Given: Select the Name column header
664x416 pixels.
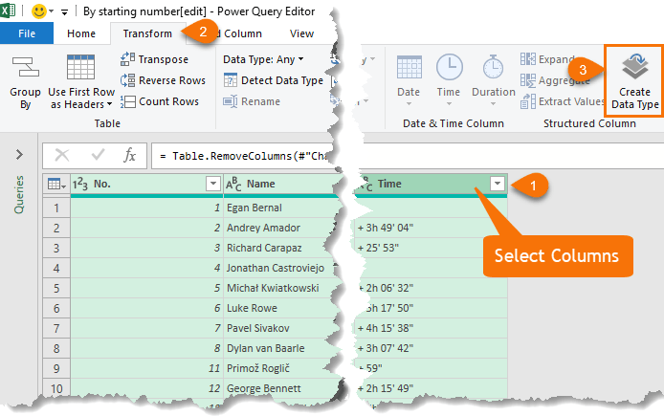Looking at the screenshot, I should 281,184.
